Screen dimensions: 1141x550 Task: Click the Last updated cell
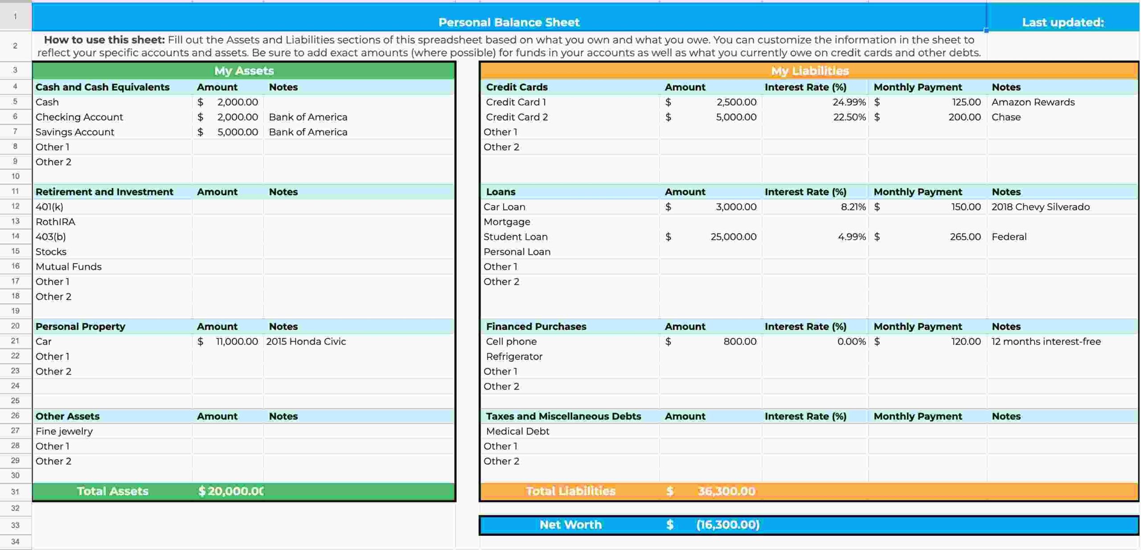click(x=1063, y=22)
